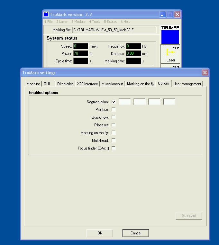Click the Laser F2 button in TruMark window

(x=170, y=54)
